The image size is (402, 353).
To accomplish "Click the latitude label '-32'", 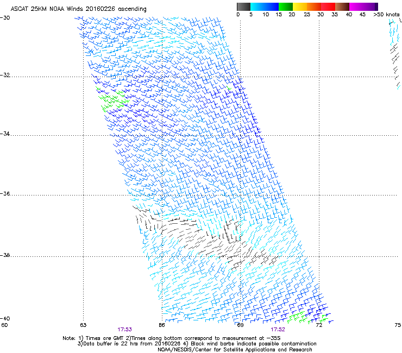I will [5, 75].
